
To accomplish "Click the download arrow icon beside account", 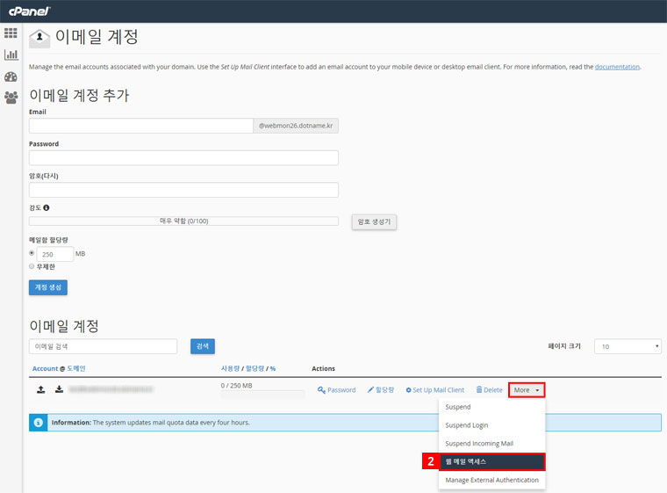I will pos(59,389).
